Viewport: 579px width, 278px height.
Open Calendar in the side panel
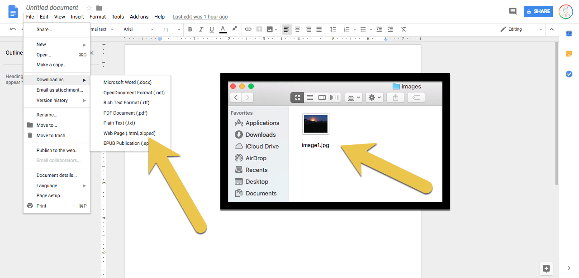[569, 34]
